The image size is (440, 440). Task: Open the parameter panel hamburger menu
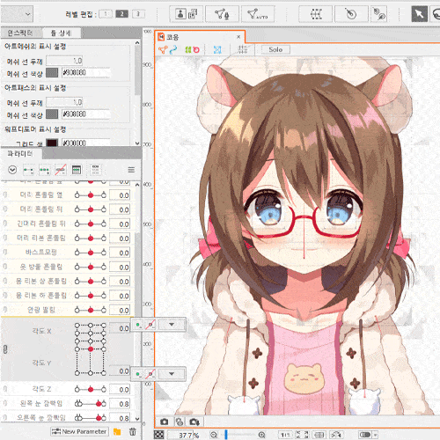pyautogui.click(x=131, y=170)
